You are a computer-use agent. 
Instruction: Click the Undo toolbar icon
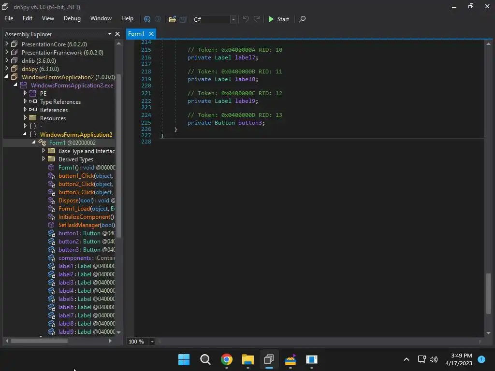coord(246,19)
